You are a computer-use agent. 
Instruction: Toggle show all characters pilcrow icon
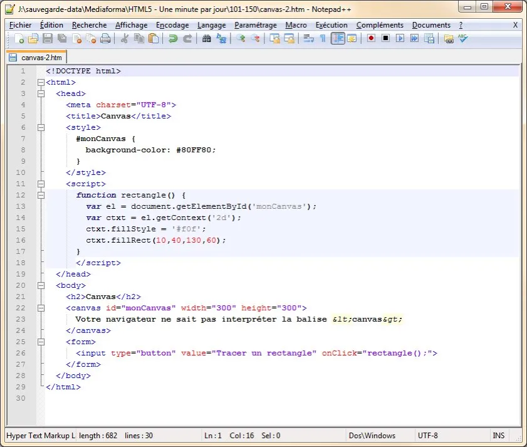point(323,39)
